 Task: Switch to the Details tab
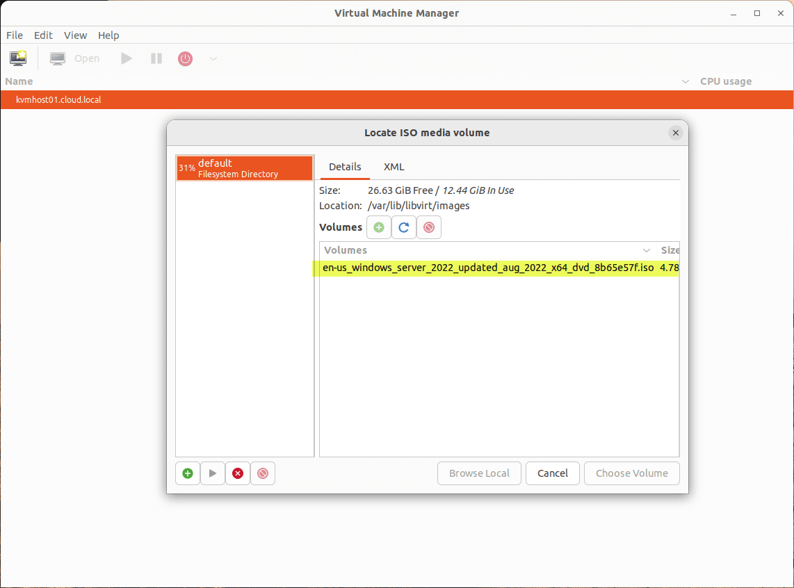coord(345,167)
